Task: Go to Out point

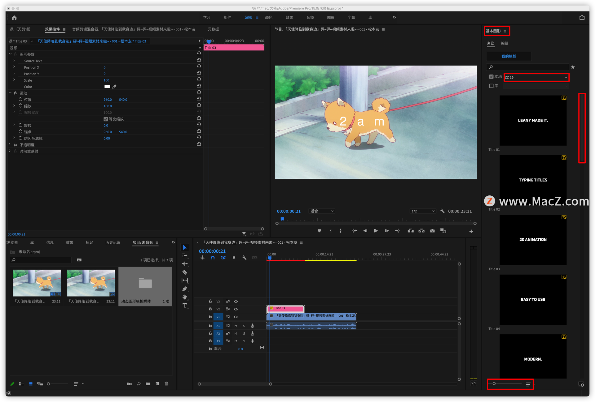Action: click(397, 231)
